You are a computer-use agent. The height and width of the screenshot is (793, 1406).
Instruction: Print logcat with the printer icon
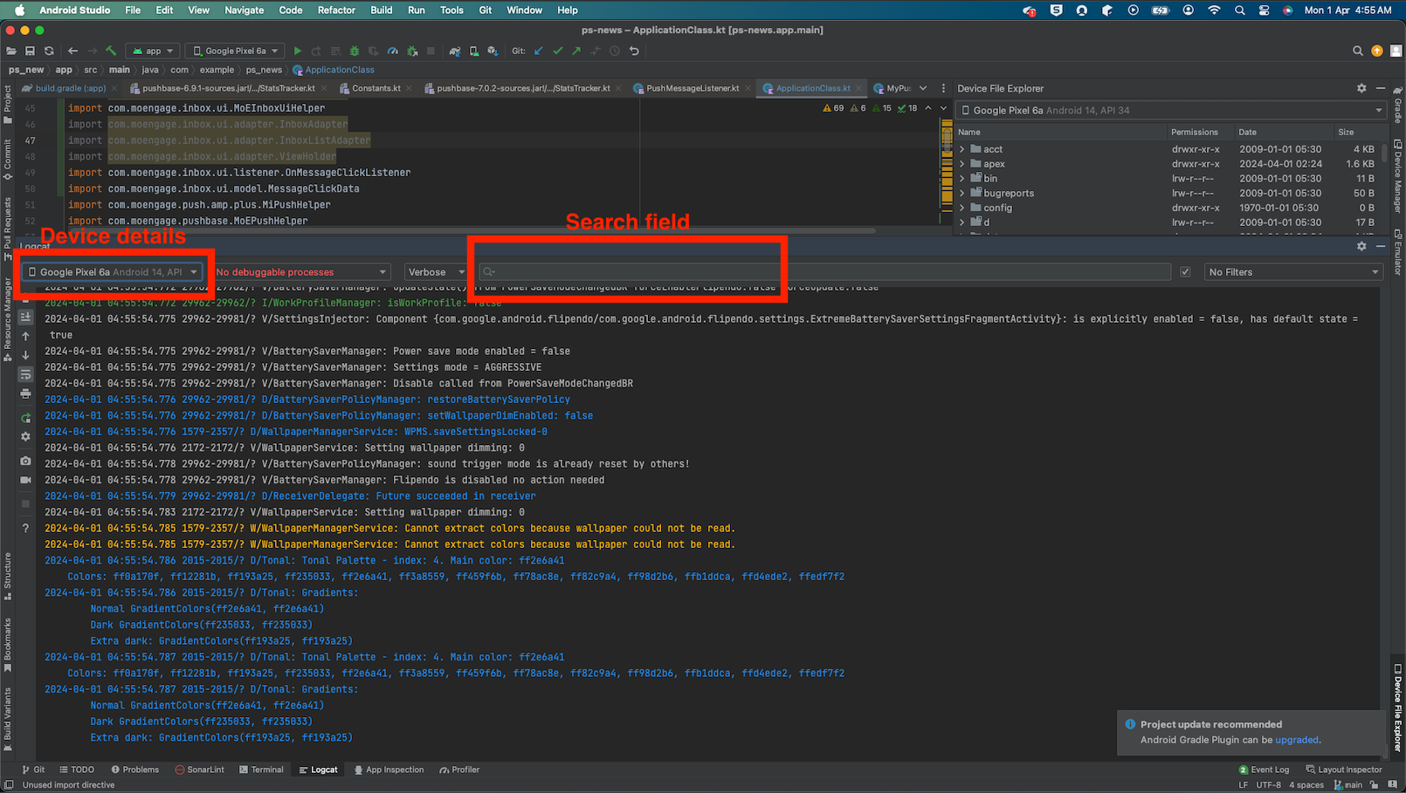pos(25,393)
